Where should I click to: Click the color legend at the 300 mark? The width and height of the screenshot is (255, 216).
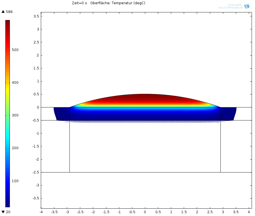coord(8,115)
